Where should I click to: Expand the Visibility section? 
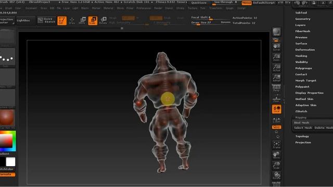[301, 62]
